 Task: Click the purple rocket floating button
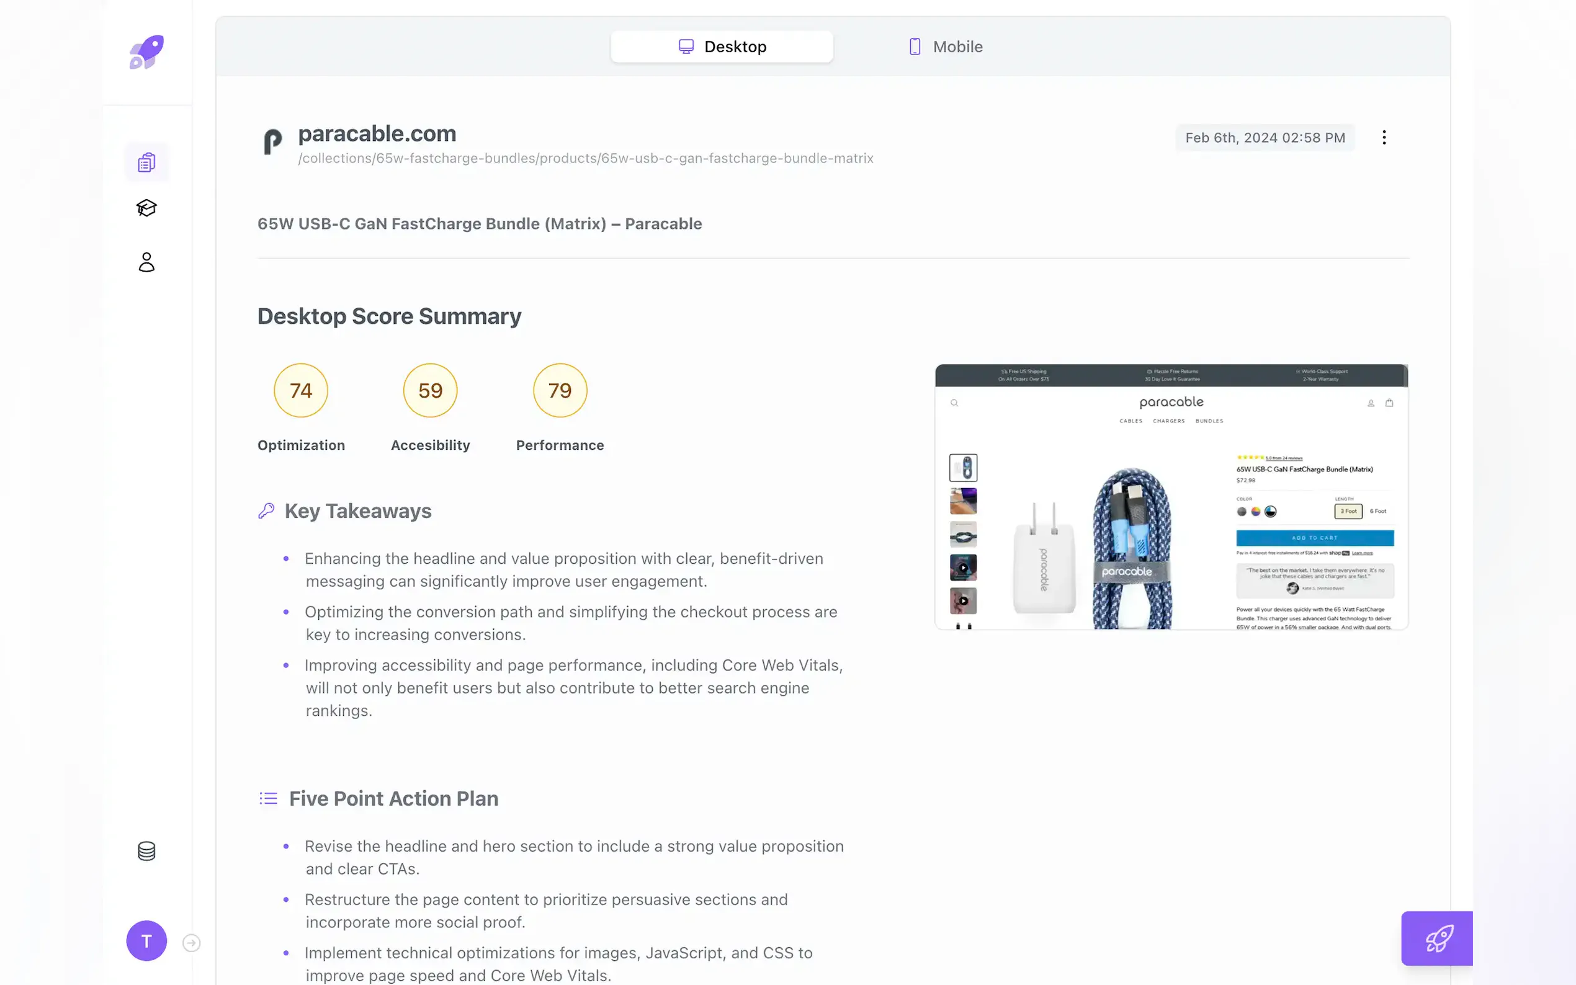[1438, 938]
